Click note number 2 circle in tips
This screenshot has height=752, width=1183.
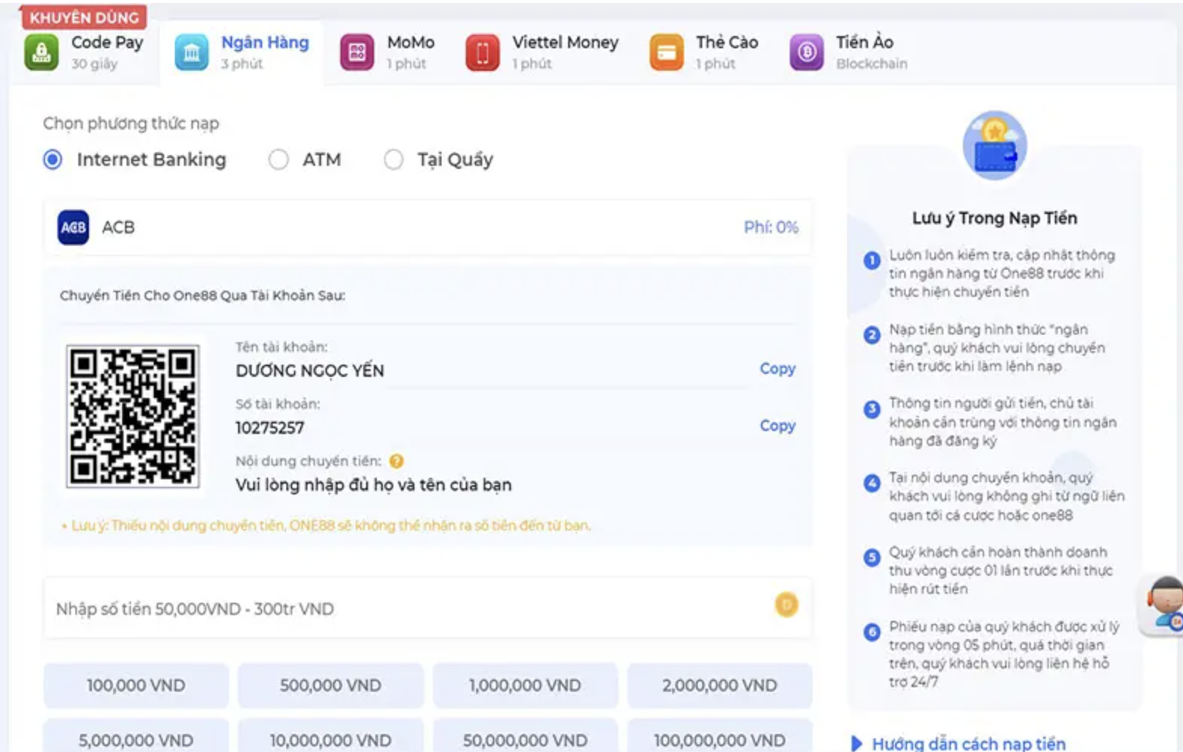[872, 335]
